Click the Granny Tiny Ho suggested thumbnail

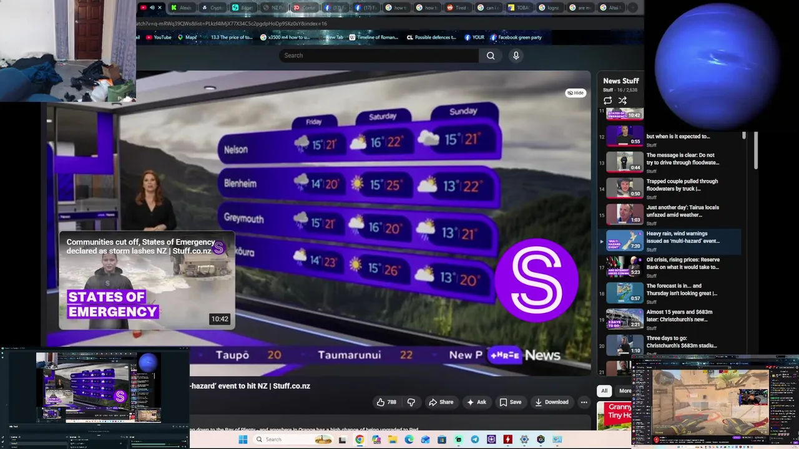click(614, 415)
